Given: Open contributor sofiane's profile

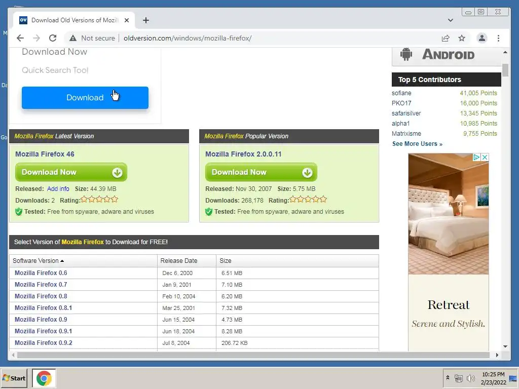Looking at the screenshot, I should [x=401, y=93].
